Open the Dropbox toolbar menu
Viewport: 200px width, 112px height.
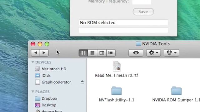(x=172, y=53)
